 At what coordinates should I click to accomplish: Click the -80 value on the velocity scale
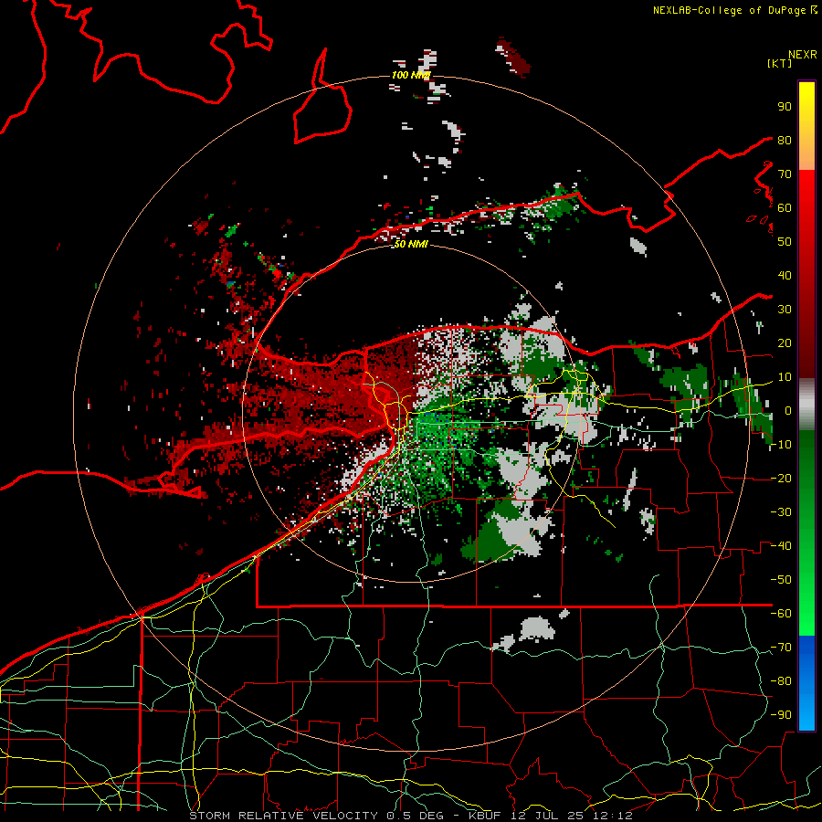pos(781,681)
